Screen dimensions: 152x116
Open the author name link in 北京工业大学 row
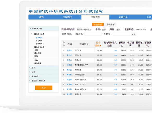(x=69, y=84)
